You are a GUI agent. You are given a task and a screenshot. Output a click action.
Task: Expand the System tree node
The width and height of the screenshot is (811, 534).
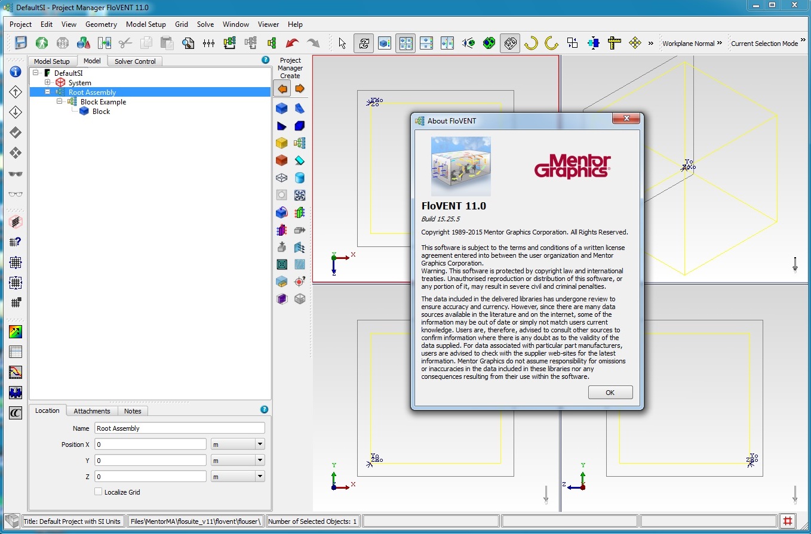click(x=48, y=82)
